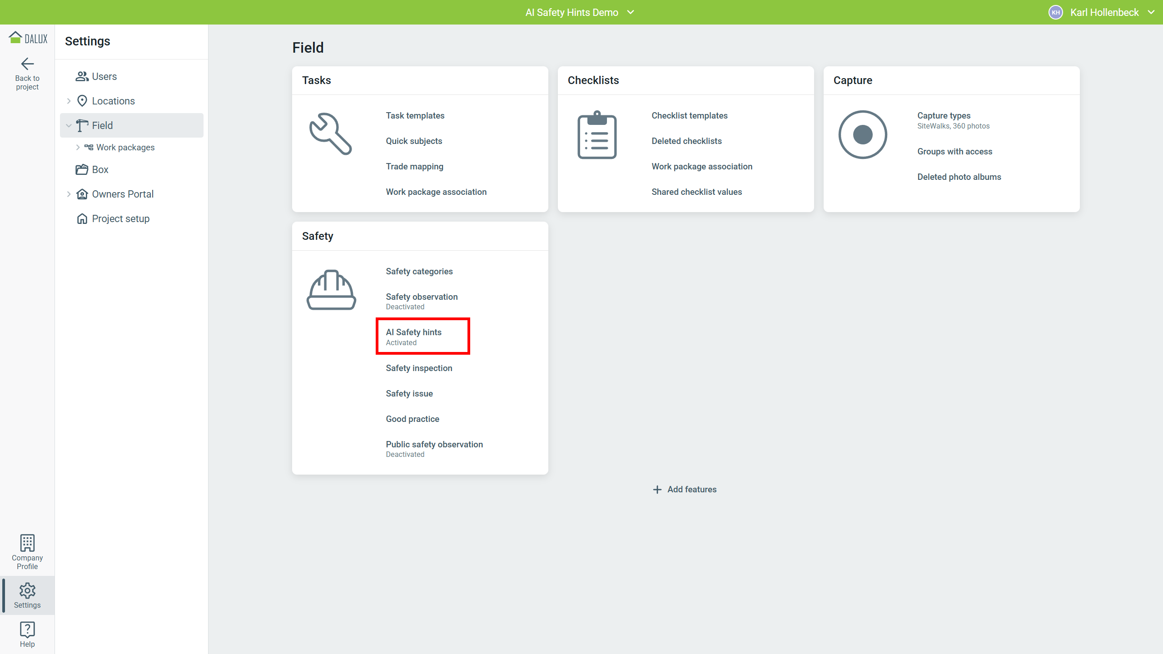Image resolution: width=1163 pixels, height=654 pixels.
Task: Open the Karl Hollenbeck account menu arrow
Action: pyautogui.click(x=1151, y=12)
